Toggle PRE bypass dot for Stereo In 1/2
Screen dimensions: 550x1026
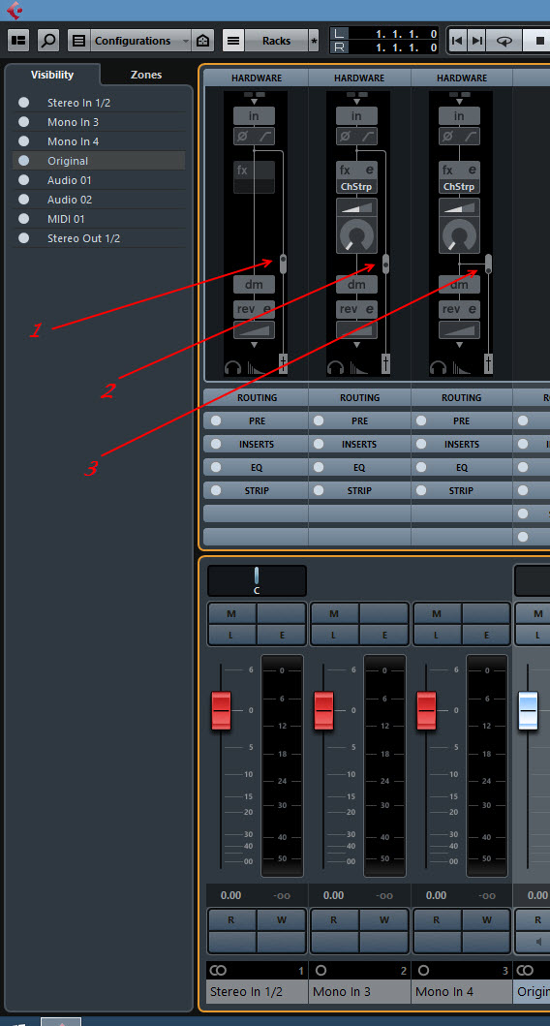pos(215,420)
